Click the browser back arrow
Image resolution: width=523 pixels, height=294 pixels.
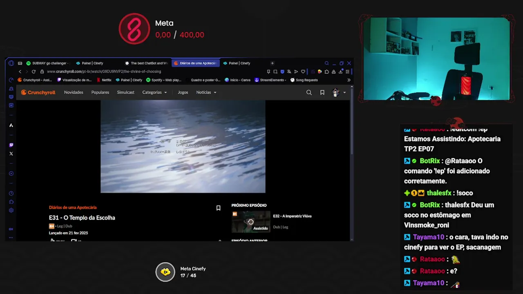click(20, 71)
